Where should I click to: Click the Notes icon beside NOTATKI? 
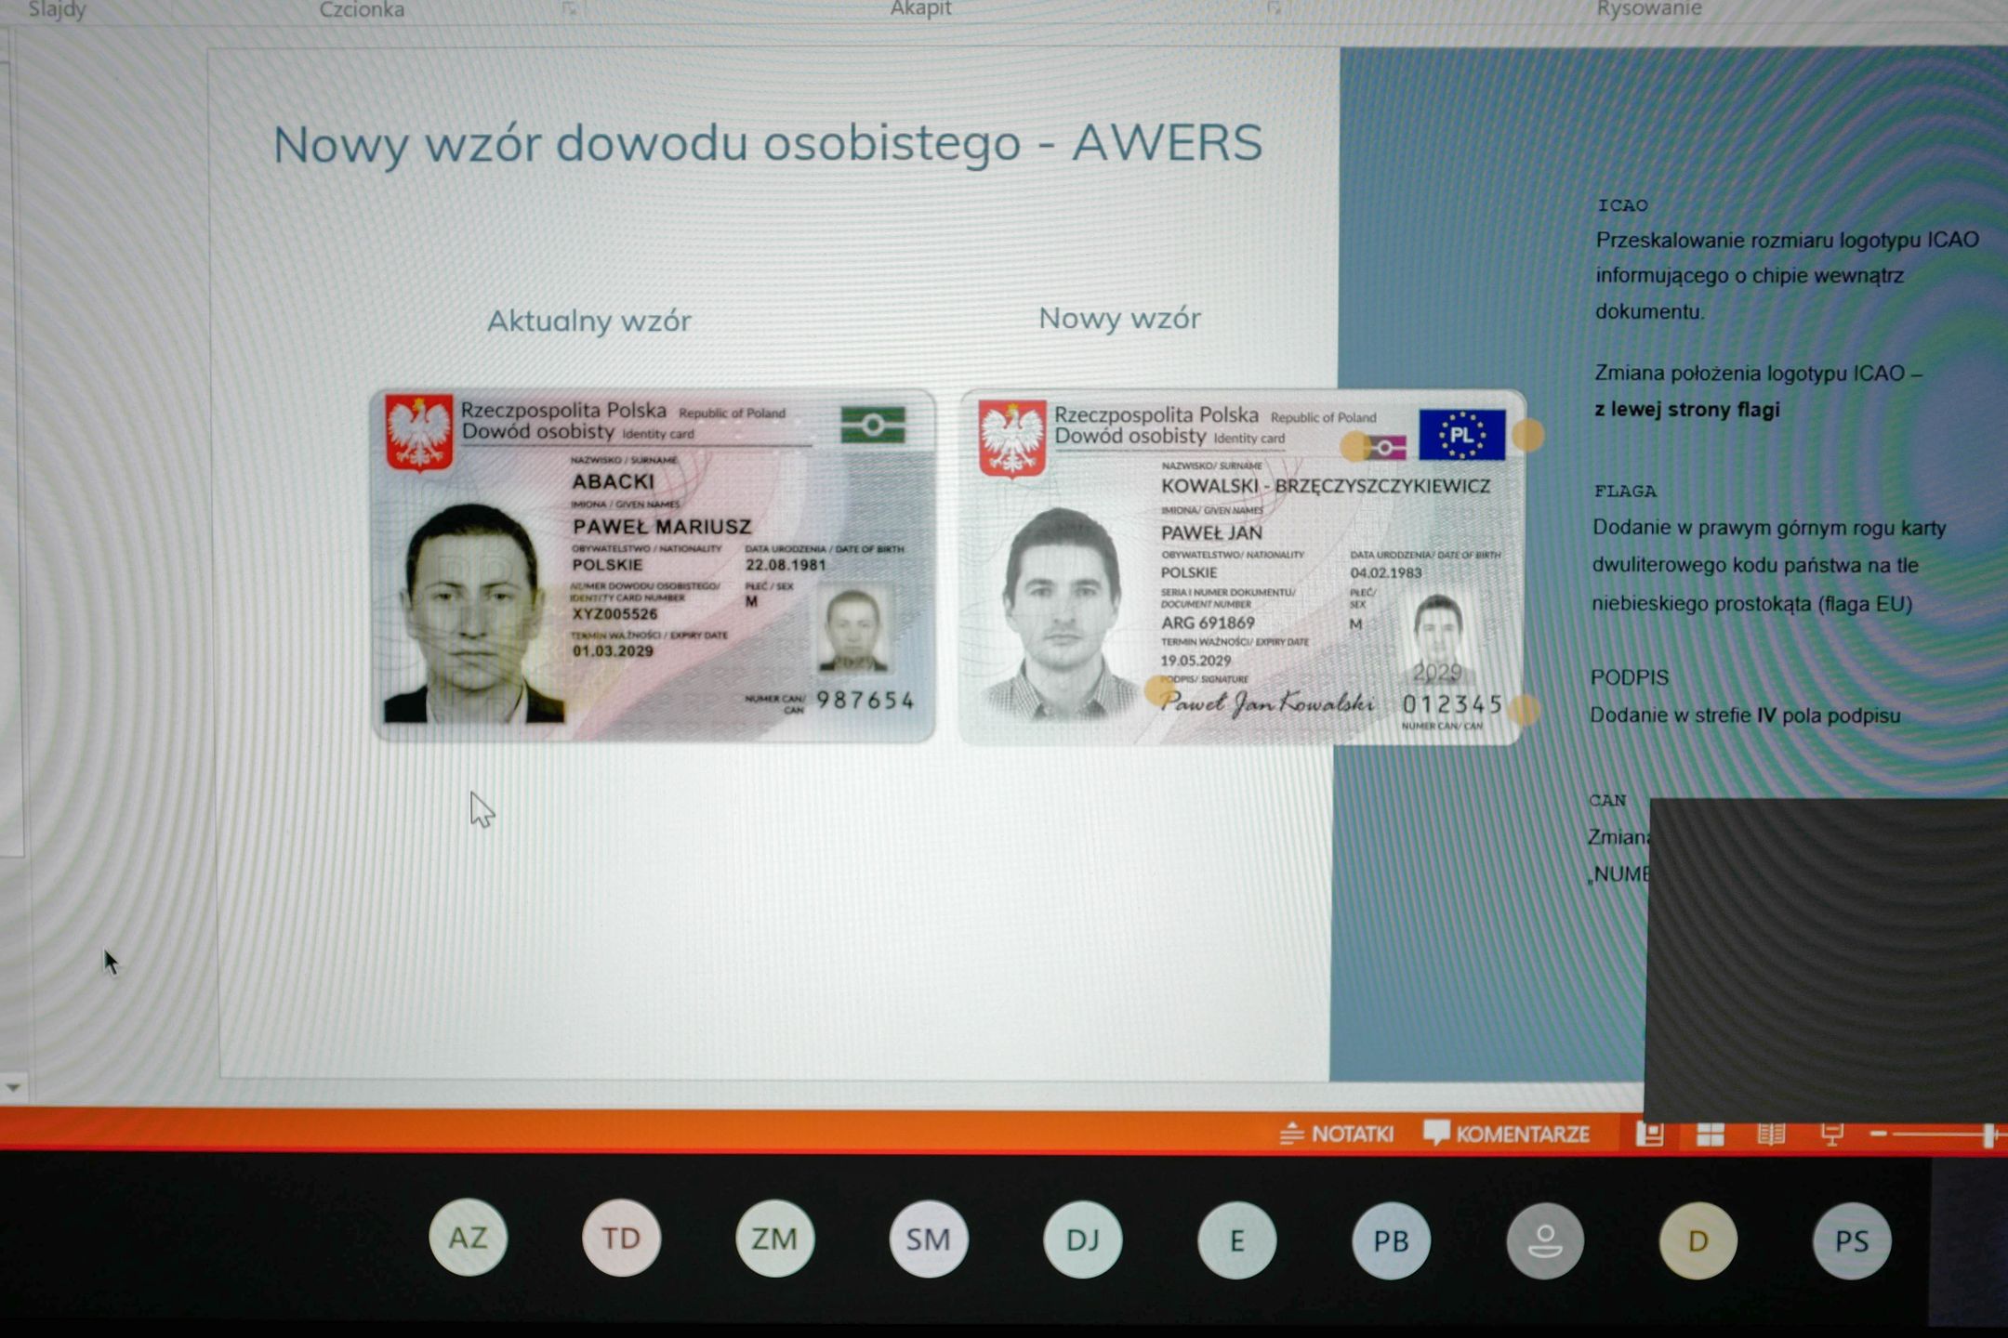click(1290, 1133)
